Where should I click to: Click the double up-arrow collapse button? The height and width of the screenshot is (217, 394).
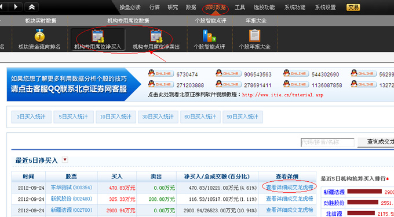32,7
